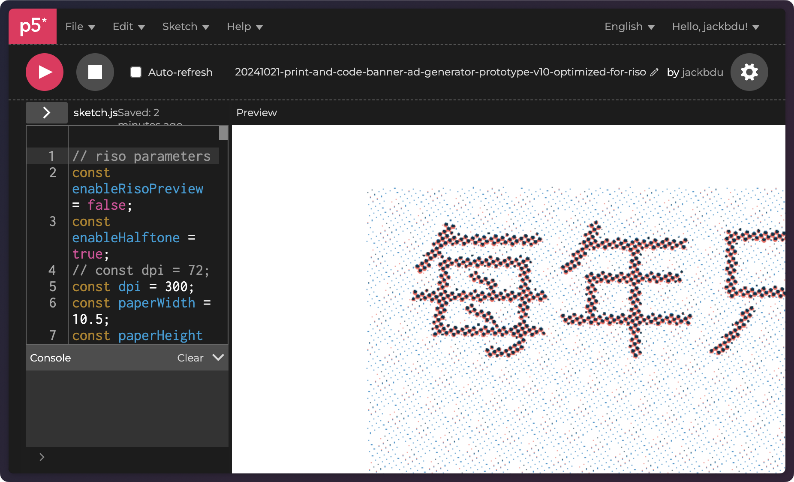794x482 pixels.
Task: Click the code editor scrollbar thumb
Action: tap(223, 133)
